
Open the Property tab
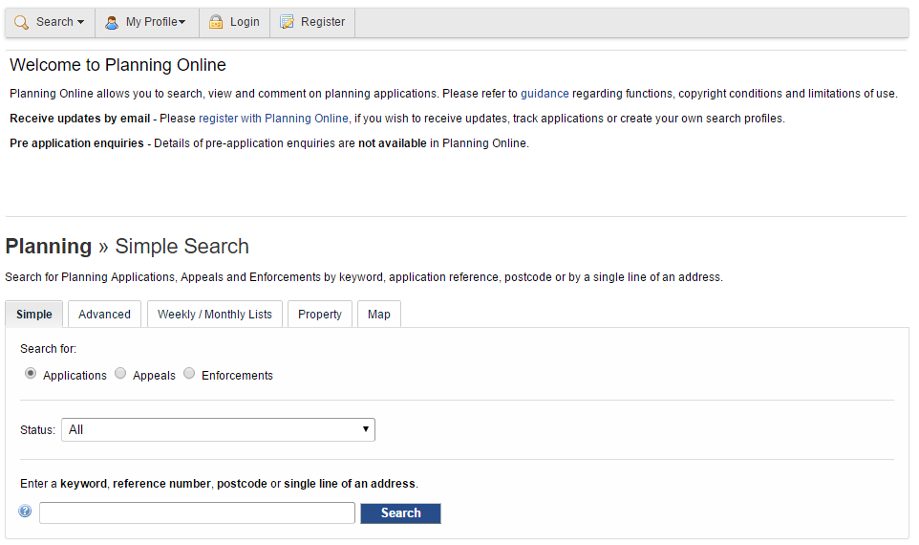[319, 314]
